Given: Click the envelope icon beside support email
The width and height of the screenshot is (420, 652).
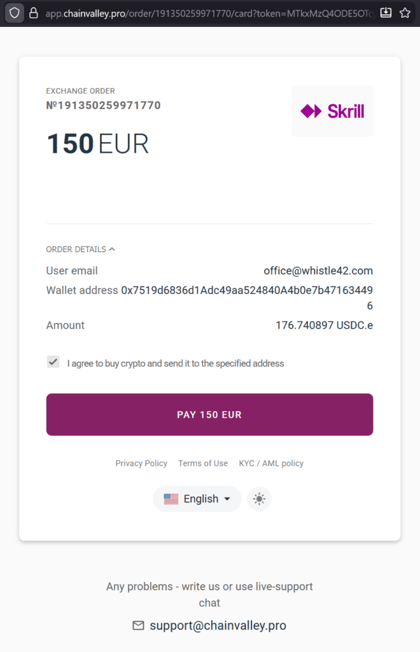Looking at the screenshot, I should click(x=138, y=626).
